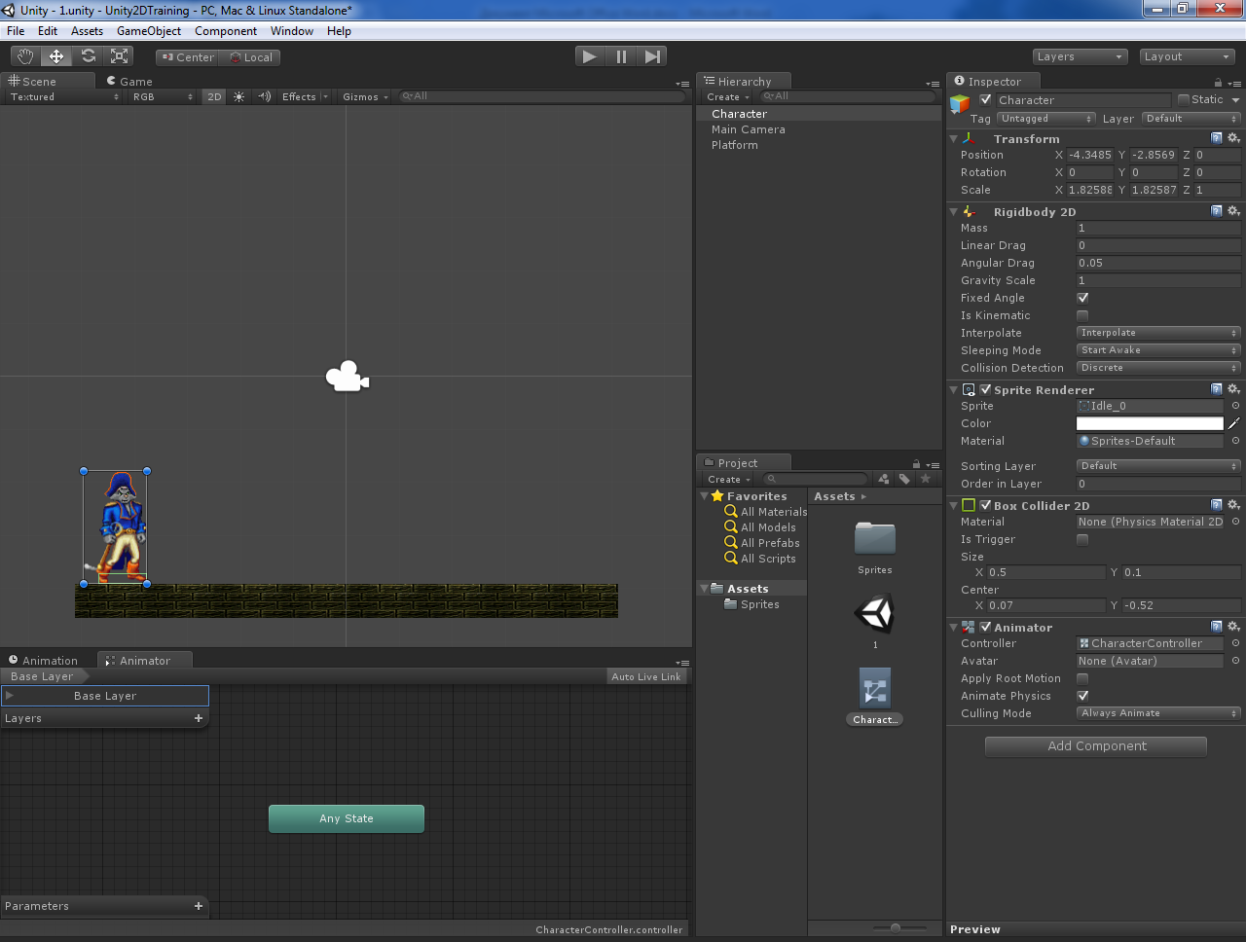Toggle the Character object active checkbox
The width and height of the screenshot is (1246, 942).
985,99
